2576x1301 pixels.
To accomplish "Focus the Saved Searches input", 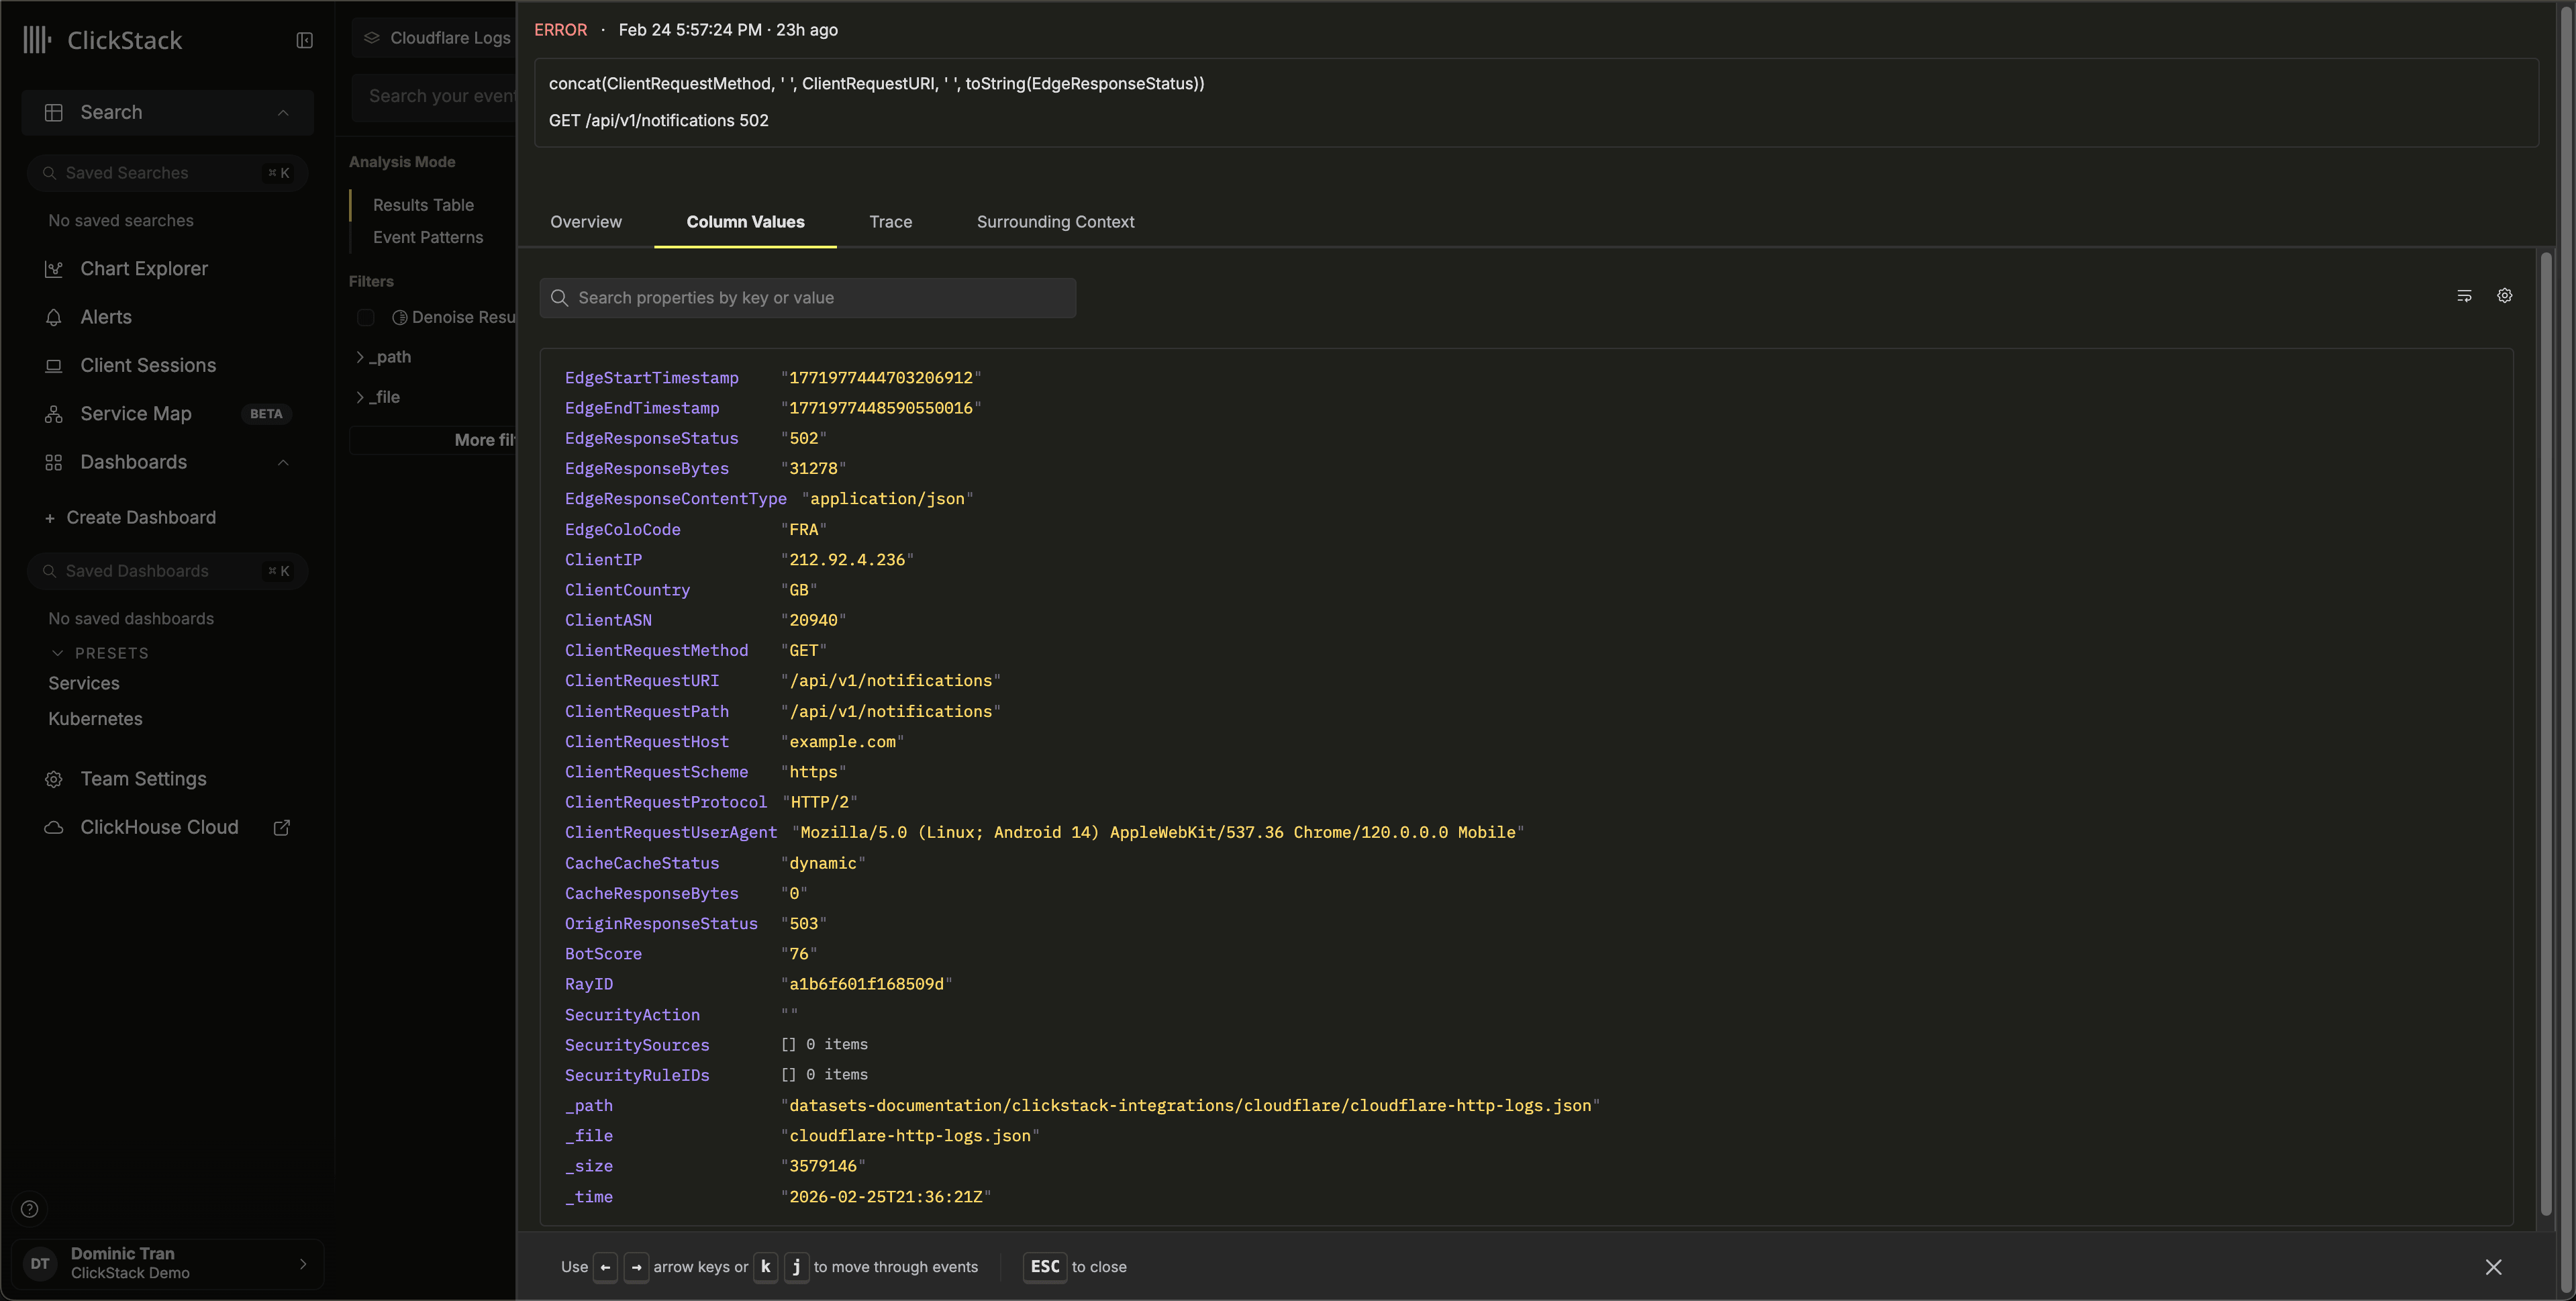I will (x=167, y=173).
